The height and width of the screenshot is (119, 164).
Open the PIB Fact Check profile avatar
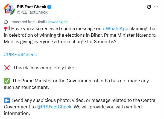coord(9,9)
